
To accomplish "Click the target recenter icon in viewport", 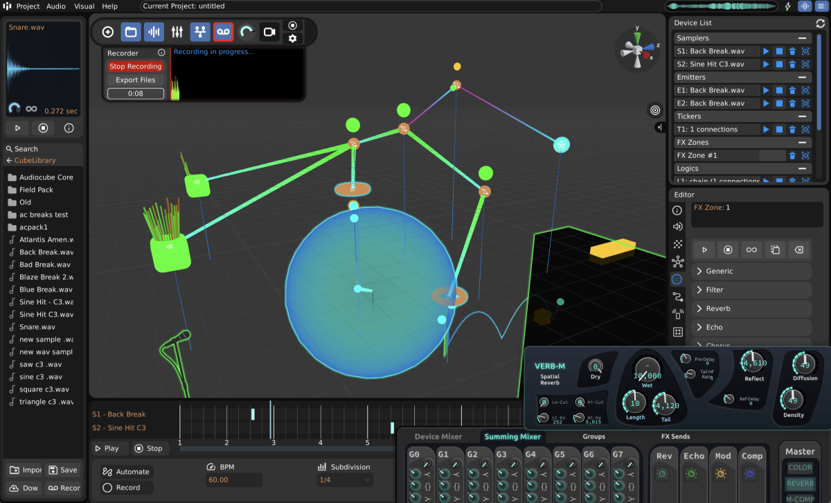I will (x=654, y=110).
